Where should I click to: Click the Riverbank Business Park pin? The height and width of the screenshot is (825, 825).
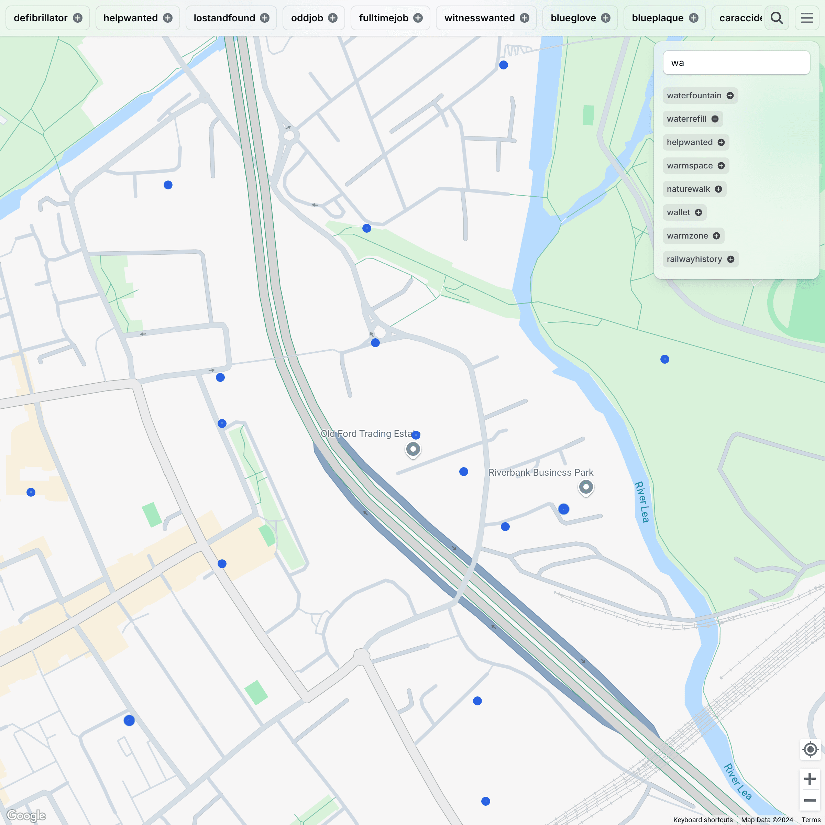click(x=586, y=487)
